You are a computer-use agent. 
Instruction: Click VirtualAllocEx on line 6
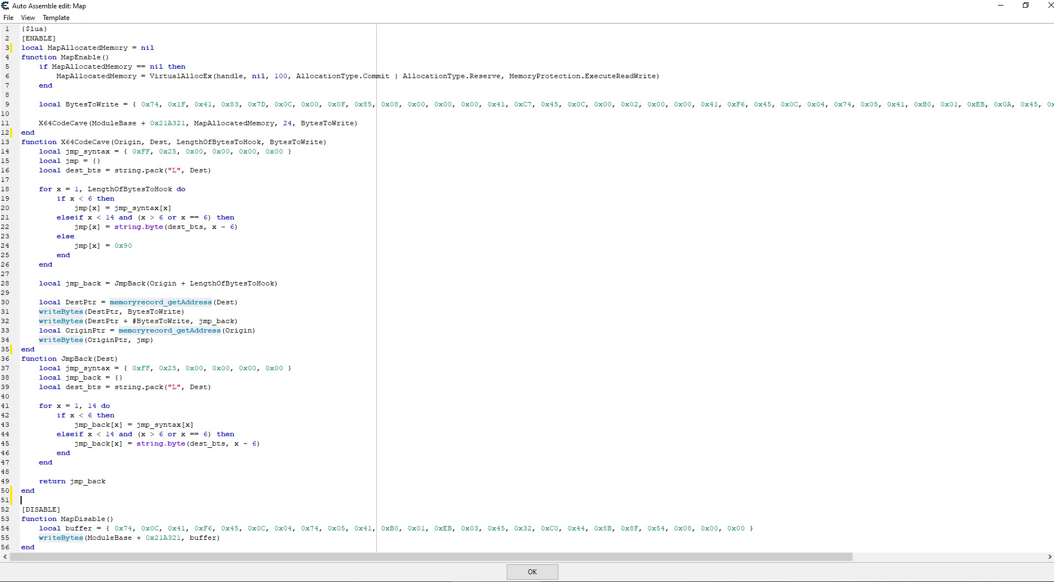point(180,76)
